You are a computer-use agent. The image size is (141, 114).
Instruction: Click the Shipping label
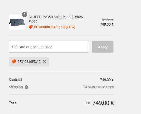click(16, 87)
